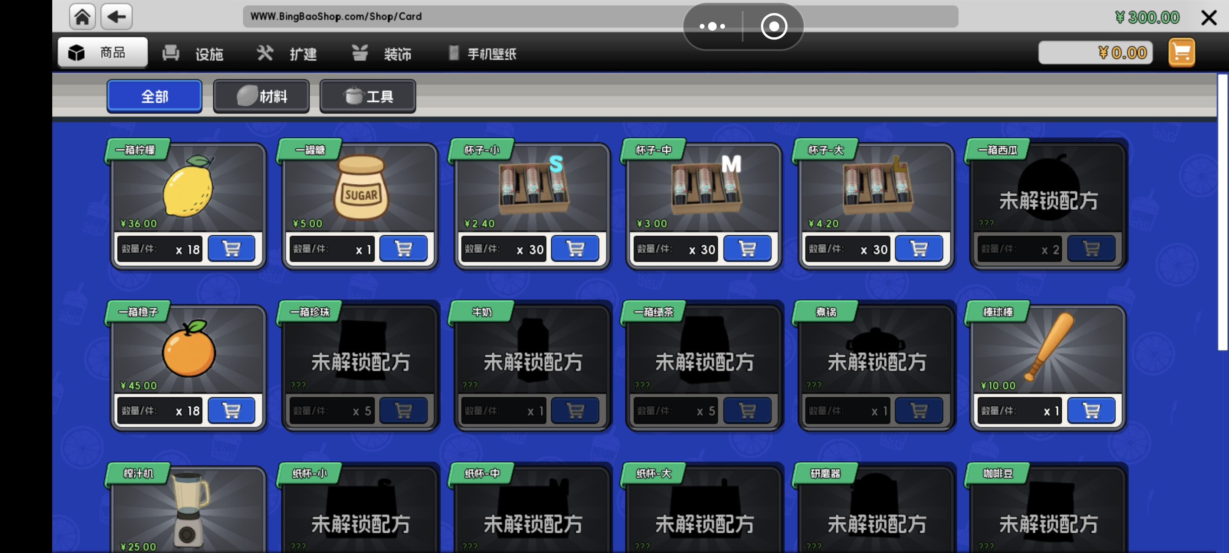Select the baseball bat image
Image resolution: width=1229 pixels, height=553 pixels.
point(1049,347)
